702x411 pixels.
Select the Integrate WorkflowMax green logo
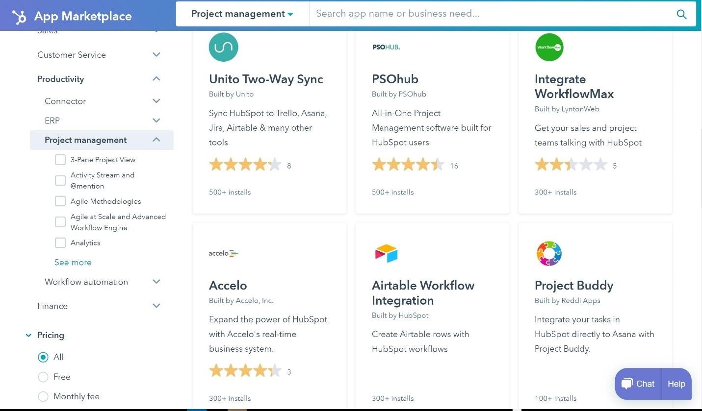(x=549, y=47)
